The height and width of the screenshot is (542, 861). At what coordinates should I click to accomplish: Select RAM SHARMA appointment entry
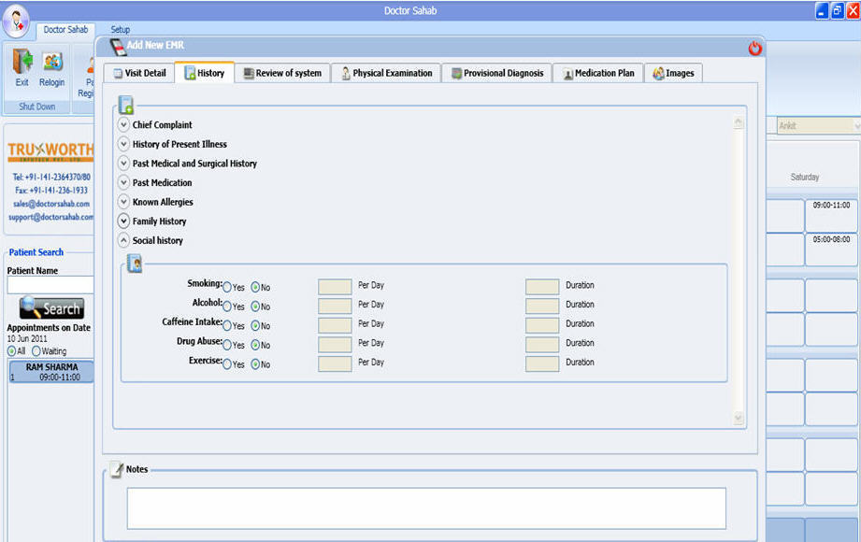click(51, 372)
